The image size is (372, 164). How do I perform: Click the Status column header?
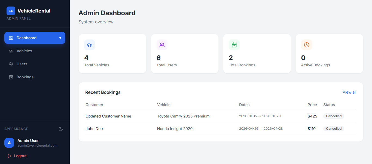click(329, 105)
